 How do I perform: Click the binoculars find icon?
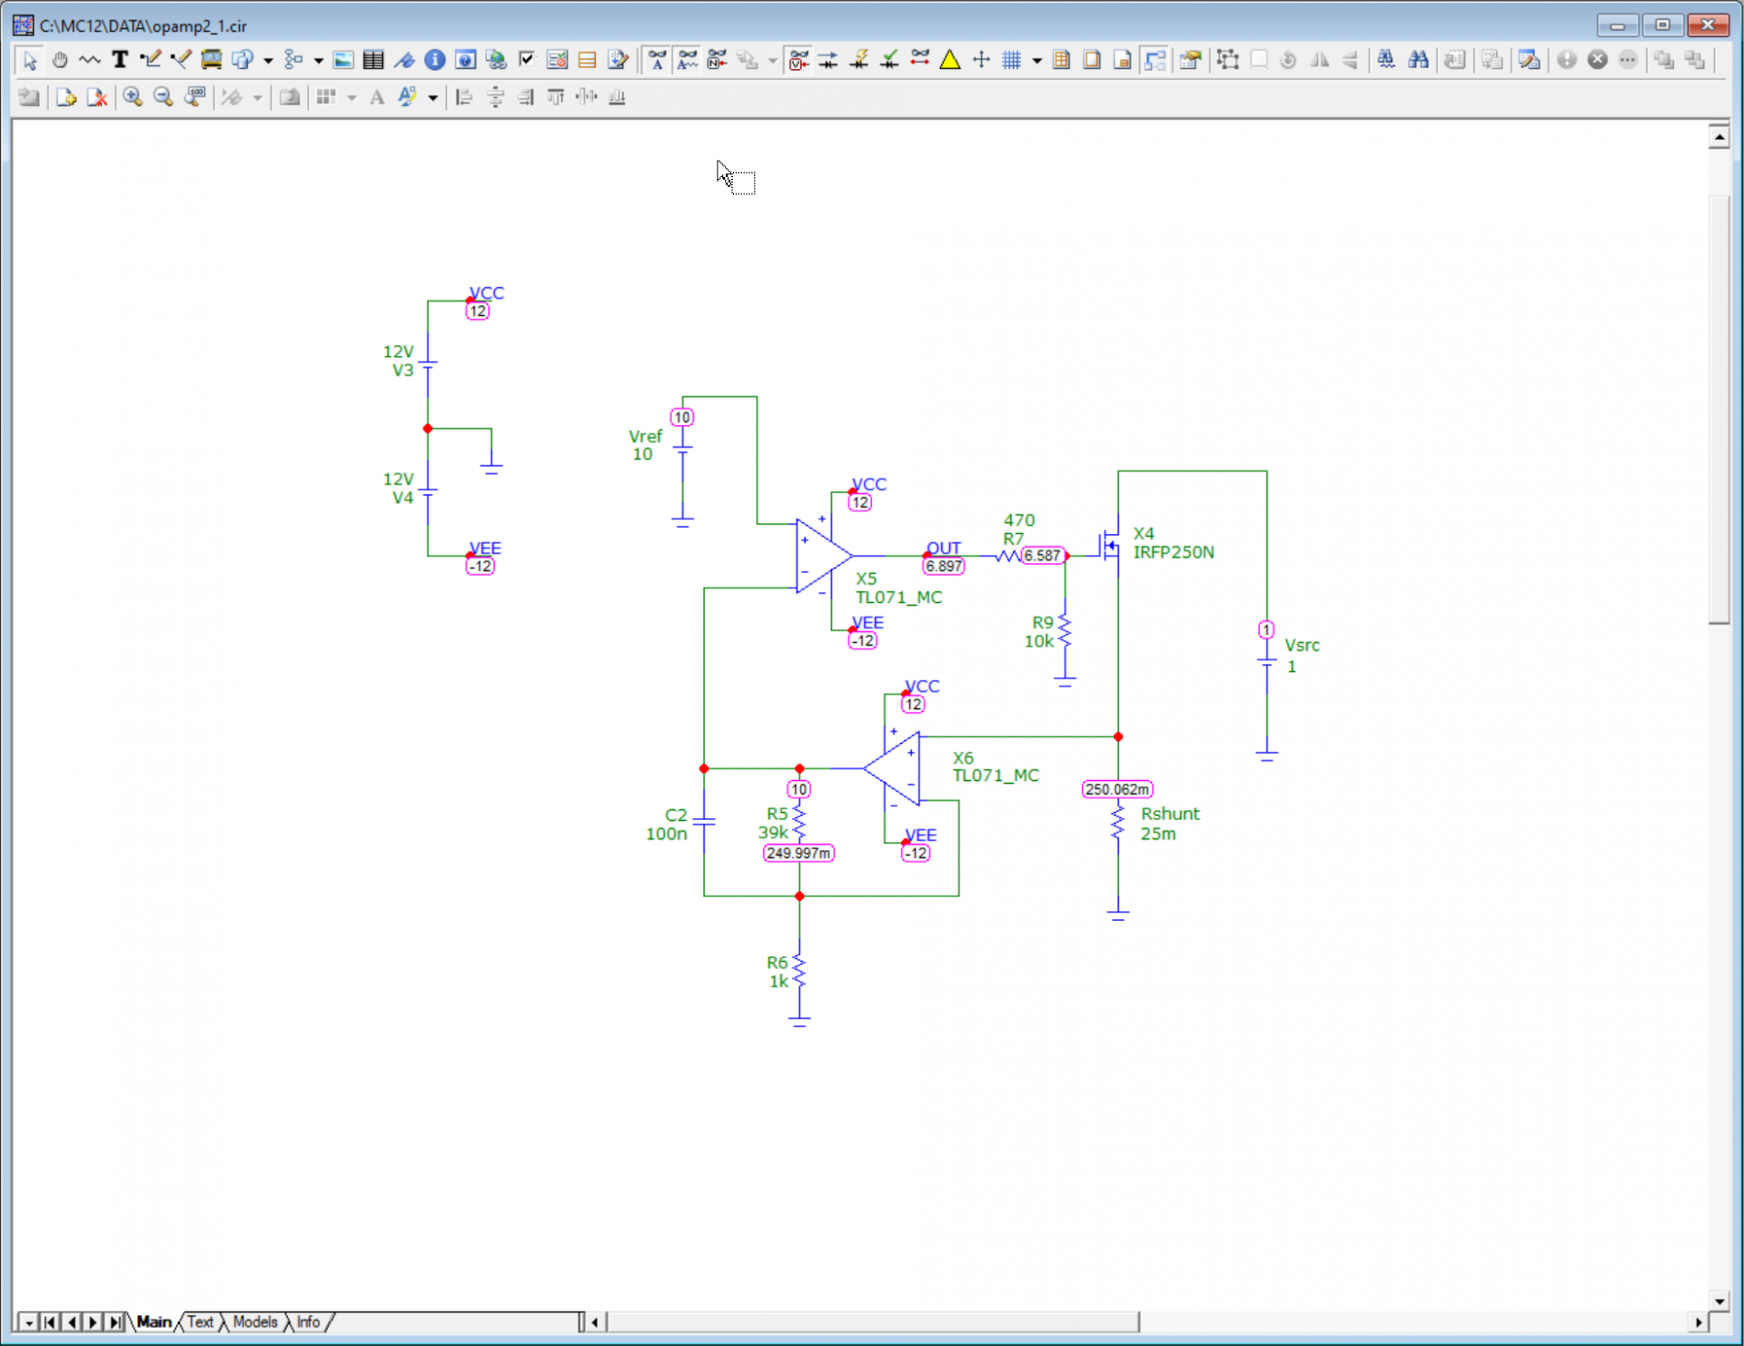[x=1418, y=60]
